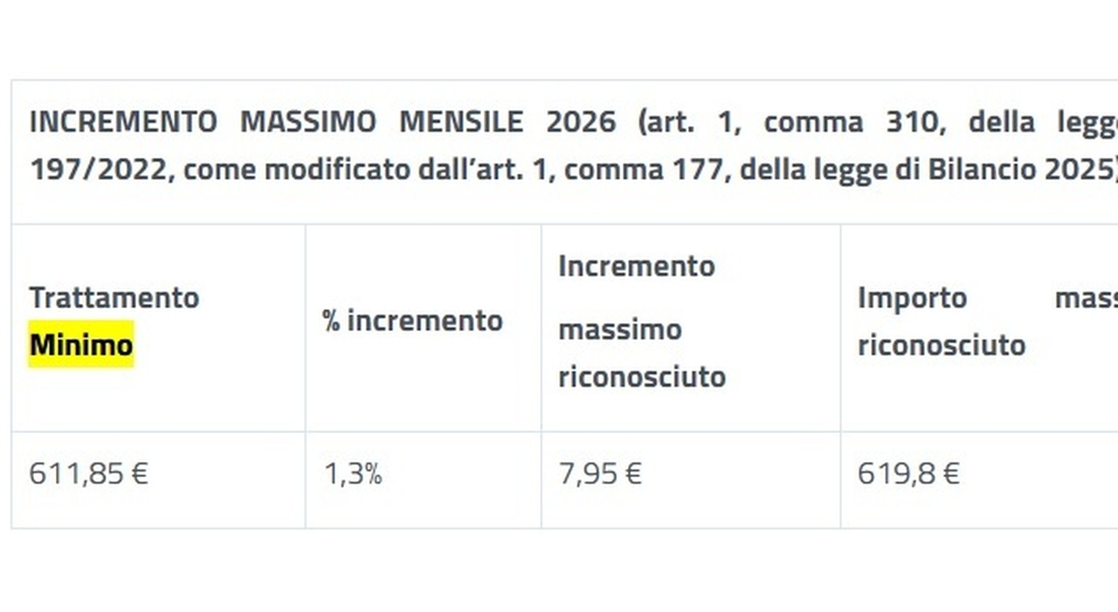The image size is (1118, 612).
Task: Click the highlighted word "Minimo"
Action: click(81, 345)
